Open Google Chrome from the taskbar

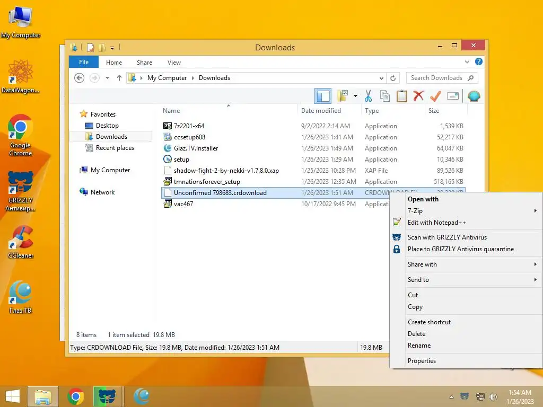coord(76,396)
